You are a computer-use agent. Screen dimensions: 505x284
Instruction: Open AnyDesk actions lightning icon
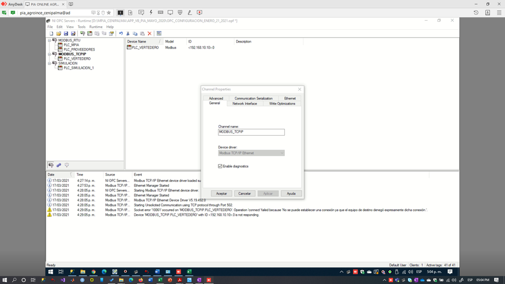[x=151, y=13]
